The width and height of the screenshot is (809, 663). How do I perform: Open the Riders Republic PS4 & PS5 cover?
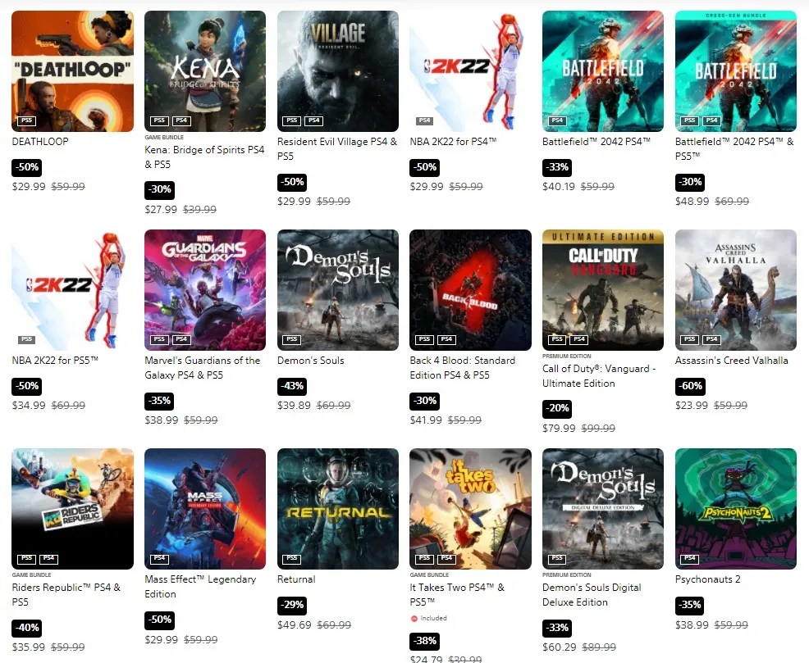[72, 509]
